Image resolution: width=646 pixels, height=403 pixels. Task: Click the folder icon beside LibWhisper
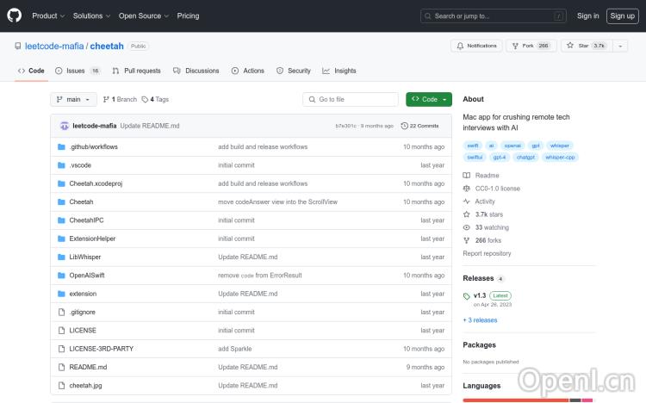(x=61, y=257)
